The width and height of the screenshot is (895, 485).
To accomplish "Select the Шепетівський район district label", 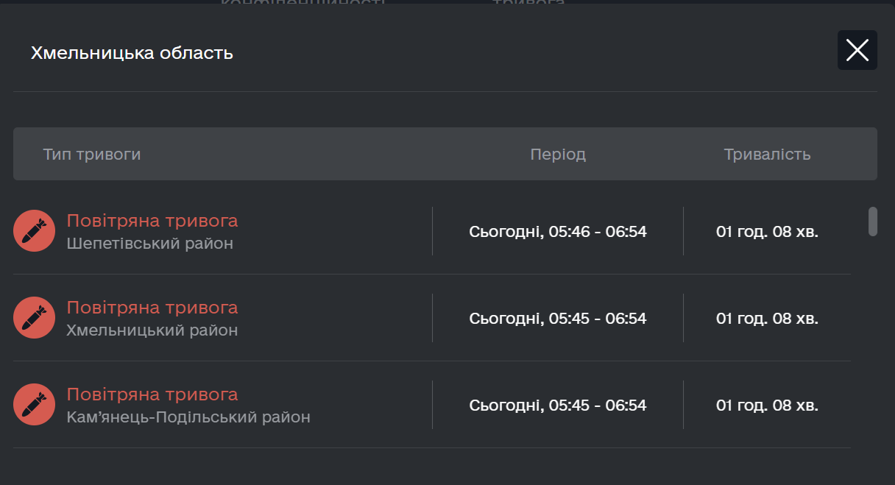I will click(149, 244).
